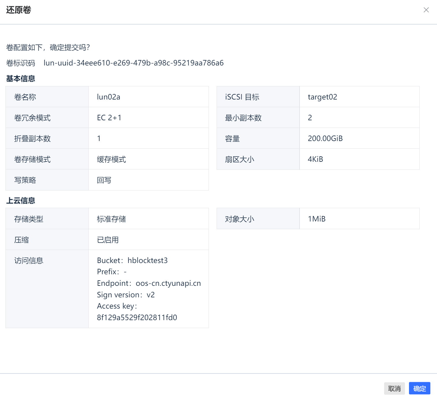Click the lun02a volume name value
This screenshot has height=398, width=437.
[109, 97]
